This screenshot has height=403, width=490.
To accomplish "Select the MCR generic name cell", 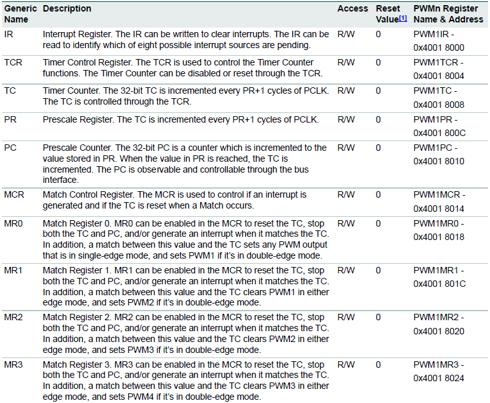I will 14,194.
